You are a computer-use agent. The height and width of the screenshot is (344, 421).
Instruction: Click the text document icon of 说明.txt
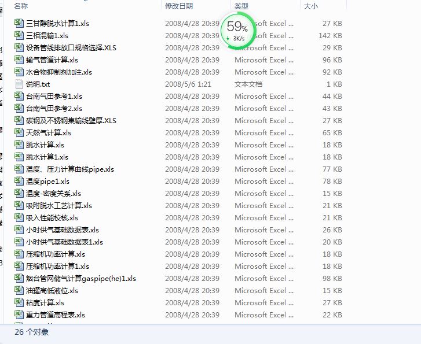[19, 84]
